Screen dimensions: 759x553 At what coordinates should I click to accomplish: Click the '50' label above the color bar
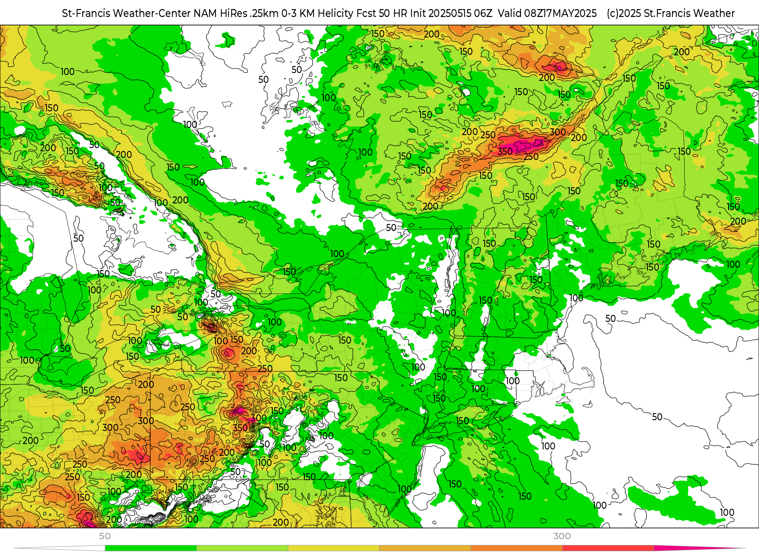105,536
